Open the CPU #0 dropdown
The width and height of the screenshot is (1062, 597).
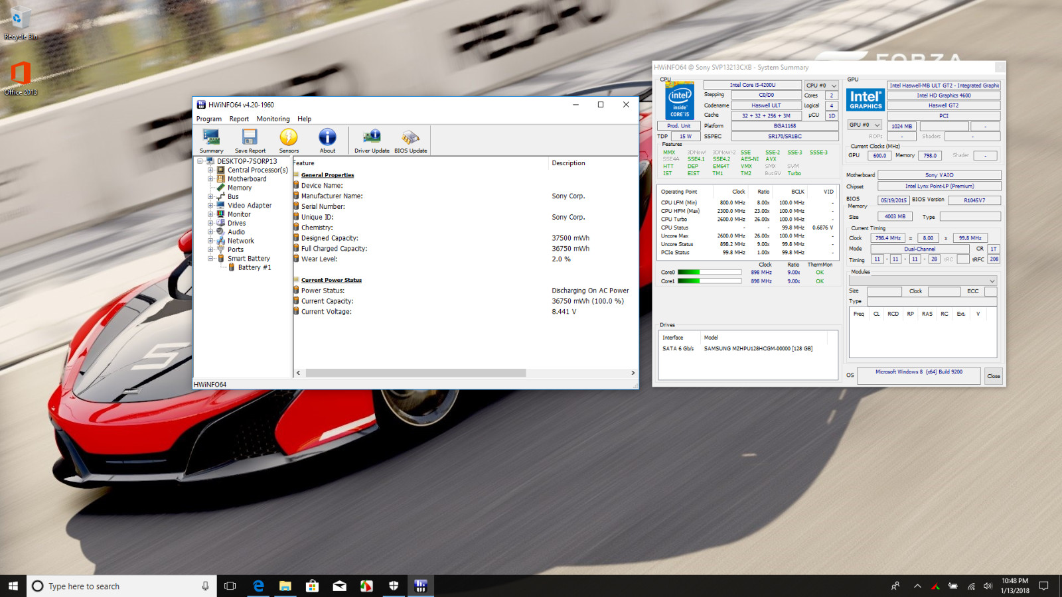pyautogui.click(x=821, y=86)
